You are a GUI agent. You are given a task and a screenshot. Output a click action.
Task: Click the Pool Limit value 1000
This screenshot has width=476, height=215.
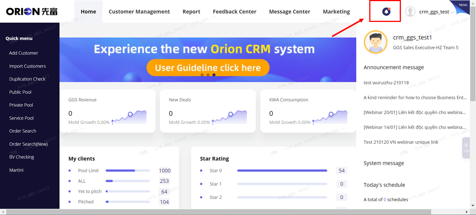click(x=165, y=171)
